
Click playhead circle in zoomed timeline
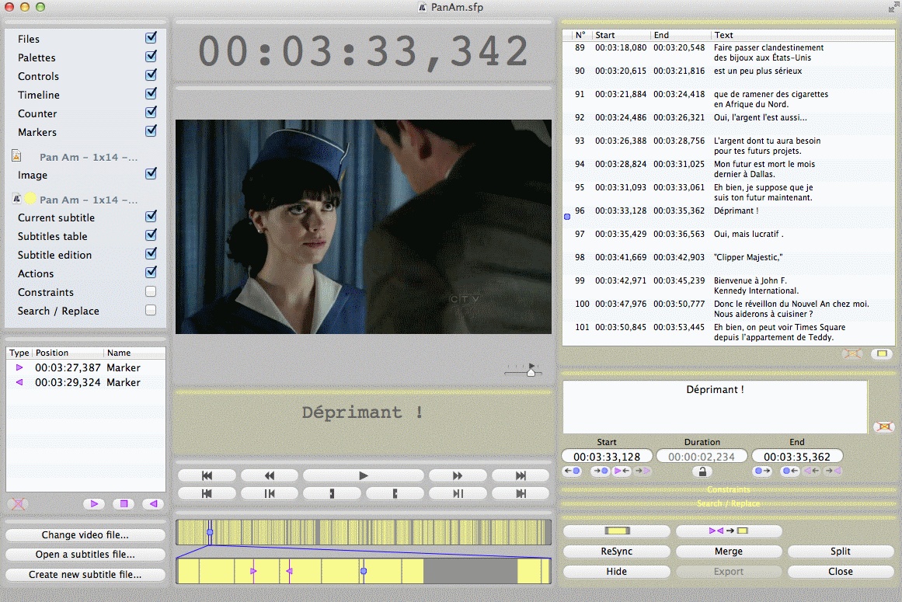point(364,571)
